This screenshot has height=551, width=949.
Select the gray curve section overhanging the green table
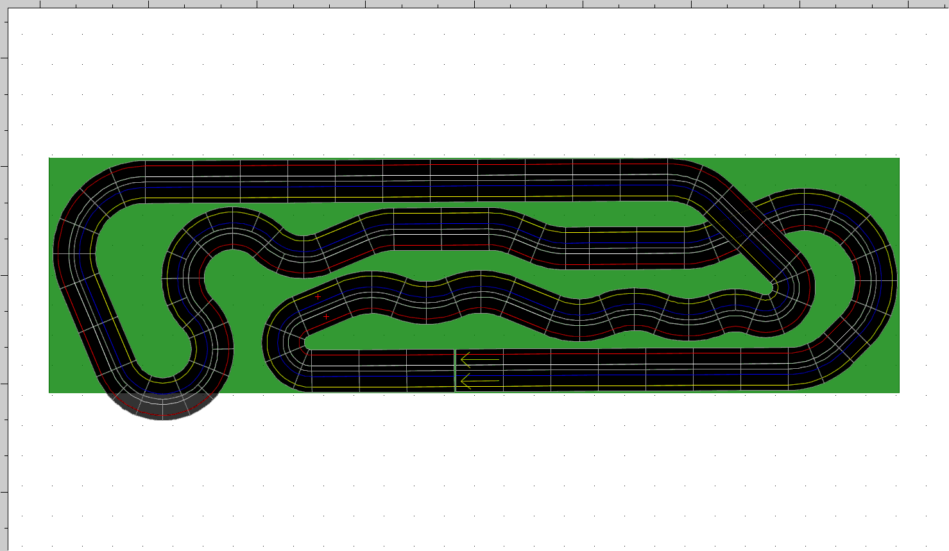(163, 406)
